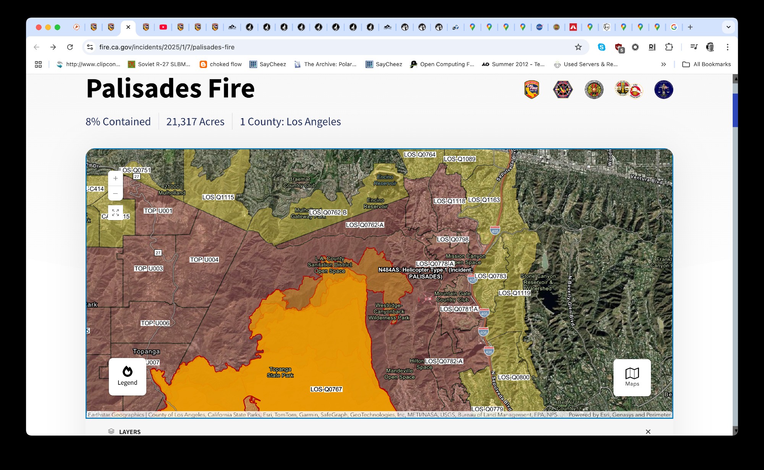Open the browser Extensions puzzle icon
764x470 pixels.
[x=668, y=47]
